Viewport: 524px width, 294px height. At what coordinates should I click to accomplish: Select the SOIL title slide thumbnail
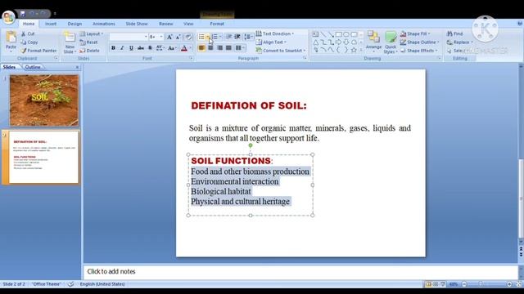(x=44, y=100)
